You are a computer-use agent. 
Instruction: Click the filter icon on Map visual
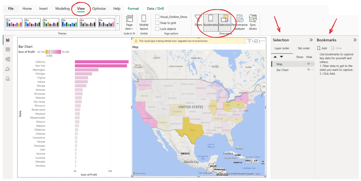tap(249, 41)
